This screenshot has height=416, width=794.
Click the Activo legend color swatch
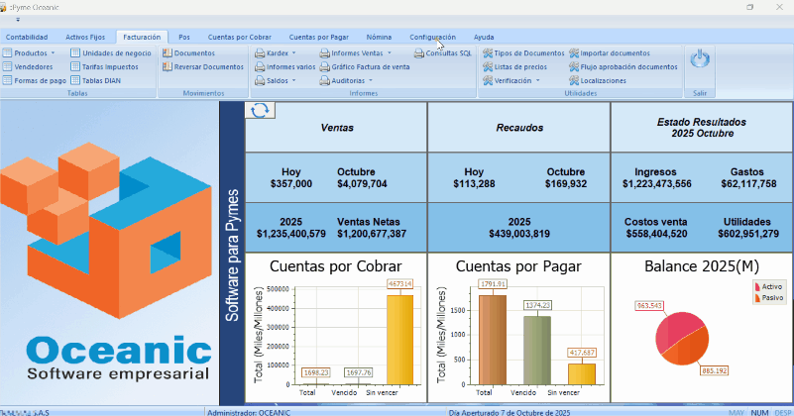click(757, 286)
